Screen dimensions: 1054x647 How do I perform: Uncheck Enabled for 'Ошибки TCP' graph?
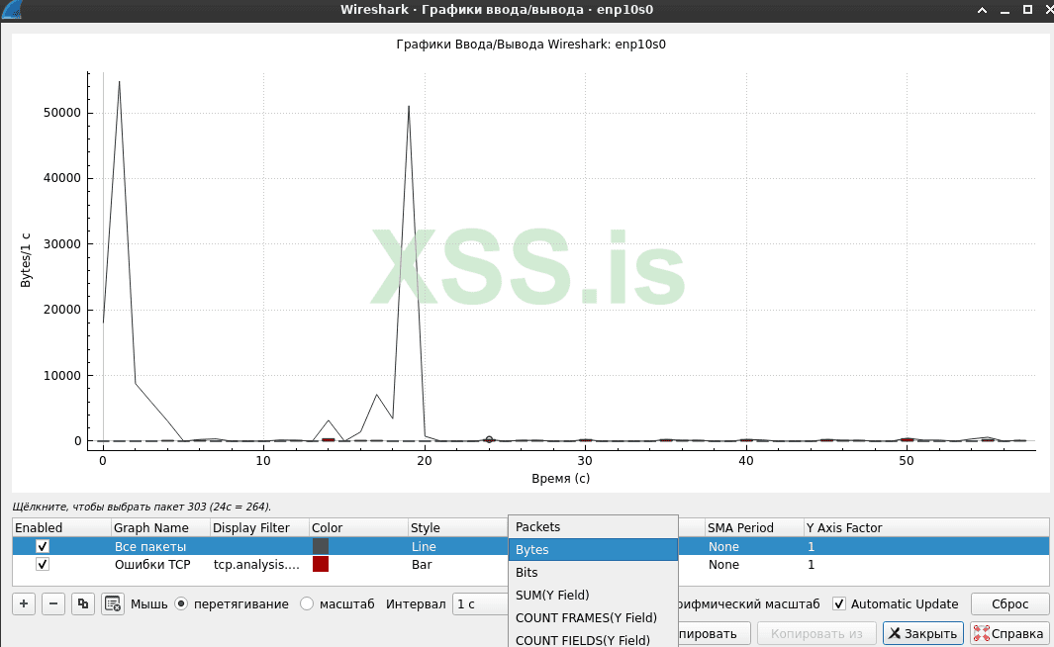[x=43, y=564]
